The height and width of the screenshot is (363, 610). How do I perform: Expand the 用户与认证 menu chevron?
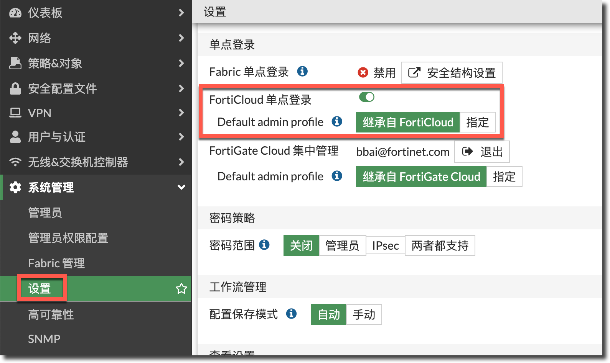coord(181,137)
